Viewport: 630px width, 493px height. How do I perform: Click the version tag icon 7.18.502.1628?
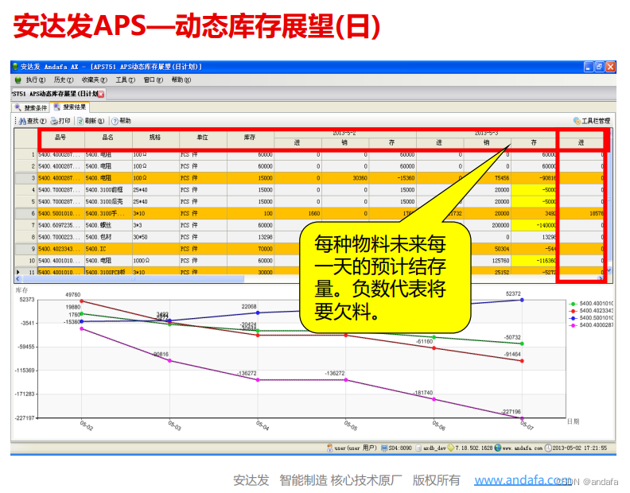coord(451,448)
